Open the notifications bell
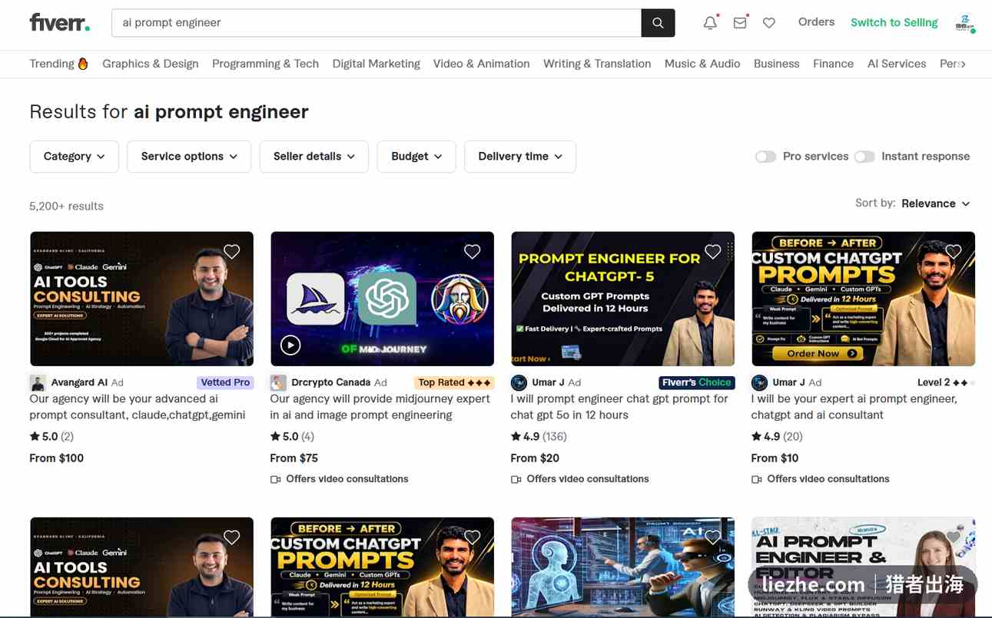Image resolution: width=992 pixels, height=618 pixels. [710, 23]
